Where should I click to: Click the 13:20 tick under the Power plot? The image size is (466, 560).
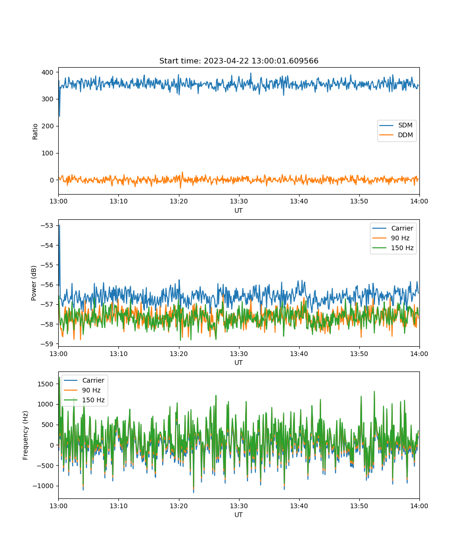[x=178, y=353]
